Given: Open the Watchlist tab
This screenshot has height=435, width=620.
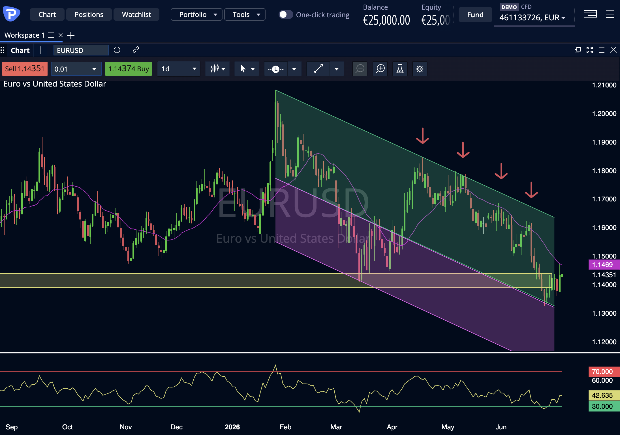Looking at the screenshot, I should [x=136, y=14].
